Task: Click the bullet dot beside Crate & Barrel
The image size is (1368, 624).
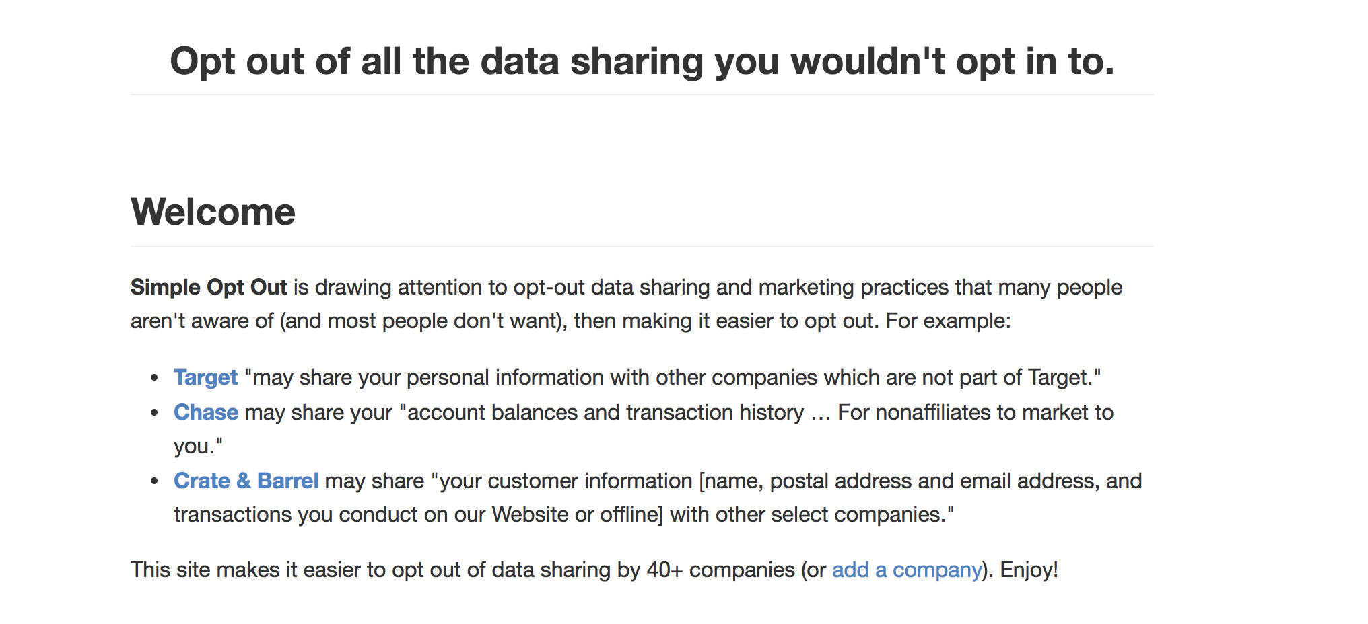Action: click(155, 481)
